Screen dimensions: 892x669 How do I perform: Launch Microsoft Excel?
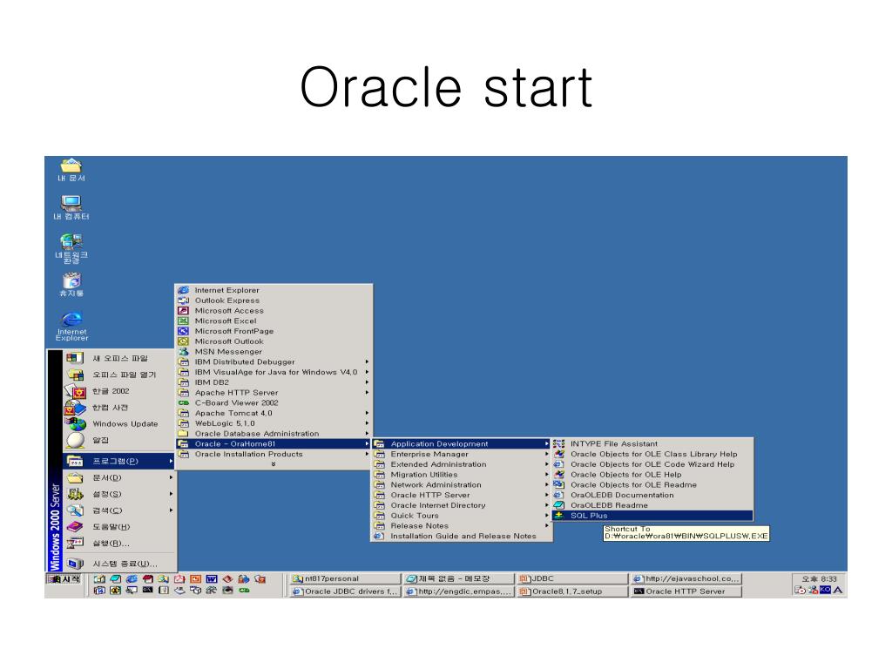[x=274, y=321]
